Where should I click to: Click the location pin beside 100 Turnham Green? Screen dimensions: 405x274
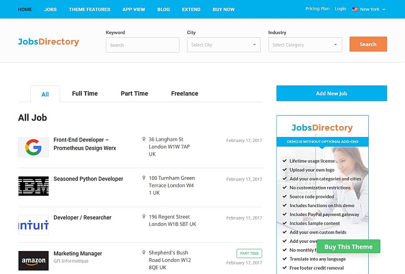click(x=144, y=178)
